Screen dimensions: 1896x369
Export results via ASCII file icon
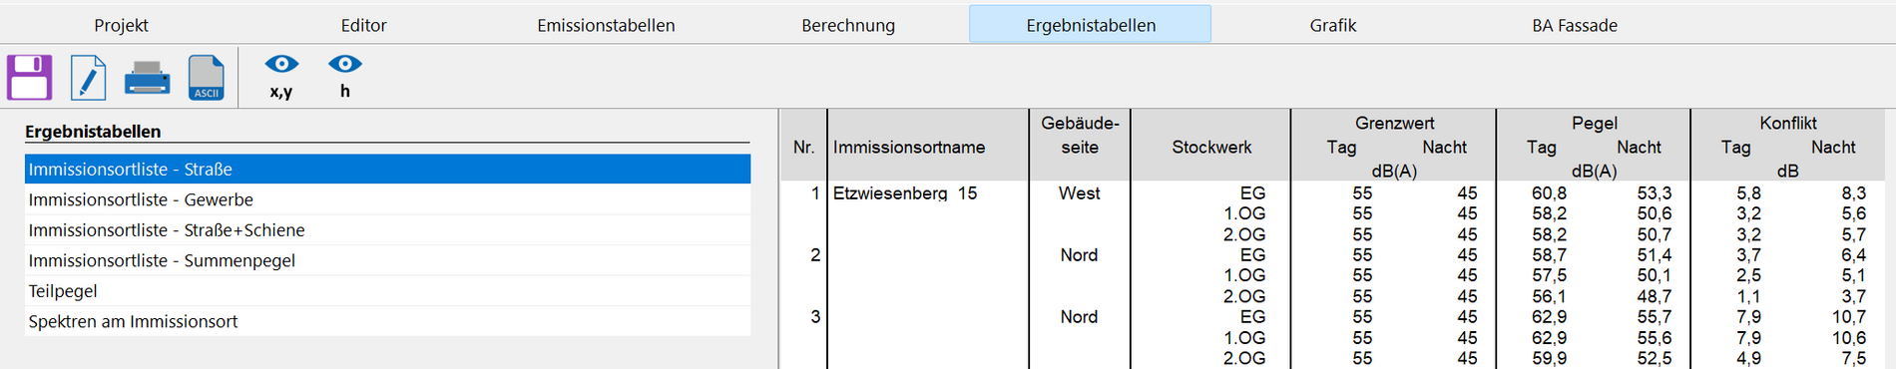click(207, 77)
